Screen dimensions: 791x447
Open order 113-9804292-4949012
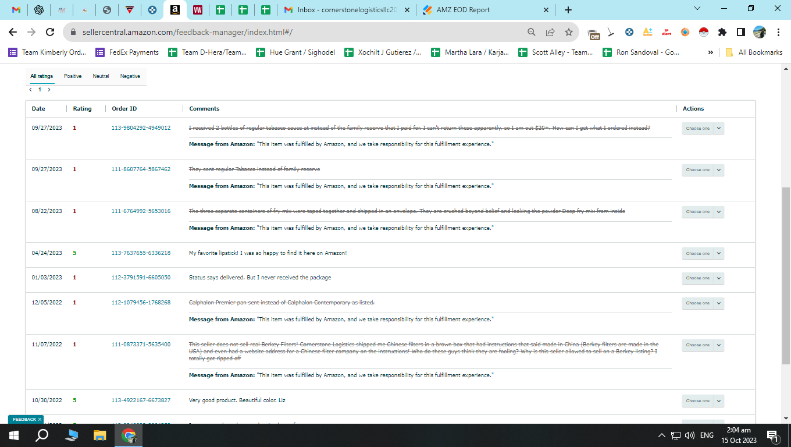(x=141, y=128)
